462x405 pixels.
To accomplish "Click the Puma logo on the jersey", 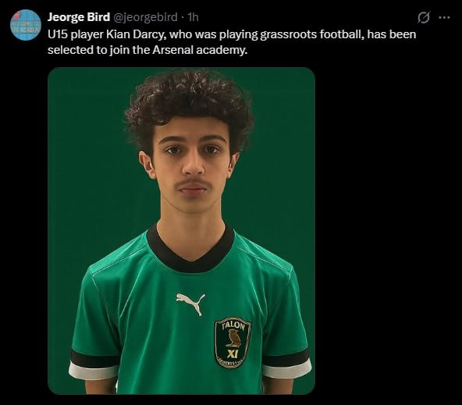I will 191,304.
